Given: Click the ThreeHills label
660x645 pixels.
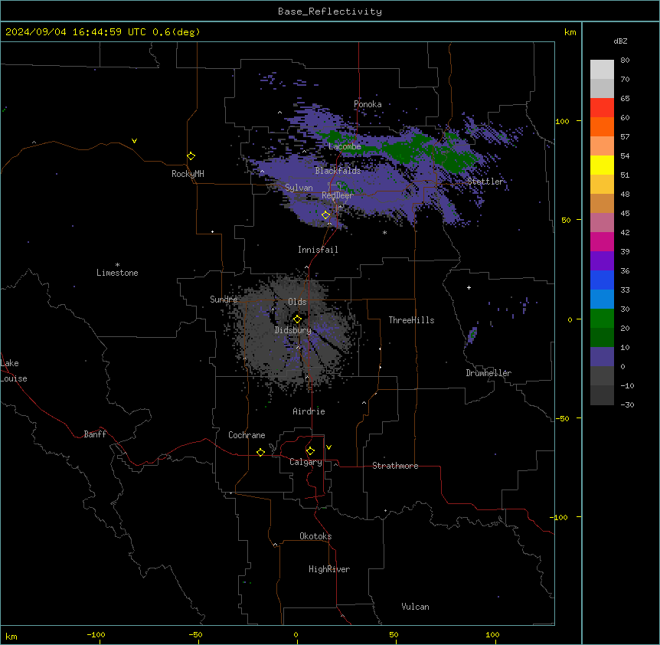Looking at the screenshot, I should pos(412,320).
